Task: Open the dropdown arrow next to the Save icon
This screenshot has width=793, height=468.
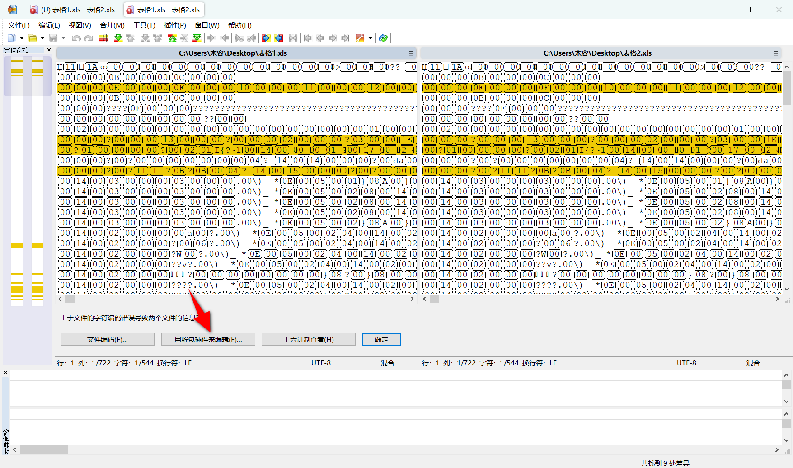Action: [x=63, y=38]
